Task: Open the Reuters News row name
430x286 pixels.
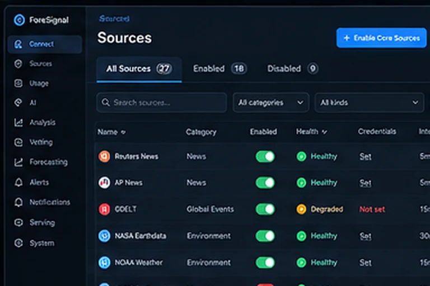Action: pyautogui.click(x=136, y=156)
